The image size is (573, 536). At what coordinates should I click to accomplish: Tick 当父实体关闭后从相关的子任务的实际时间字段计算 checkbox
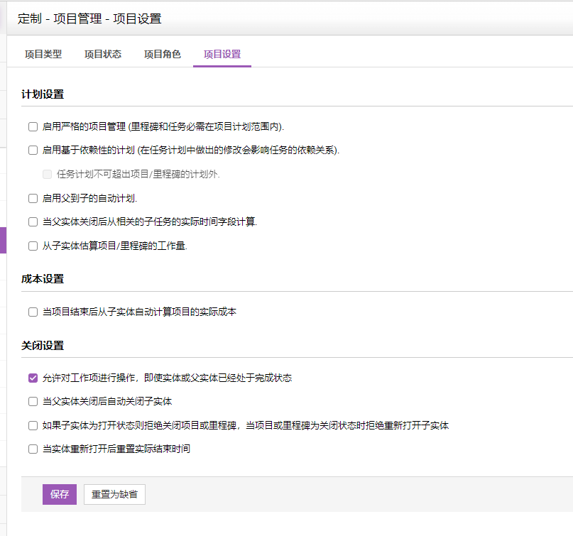33,222
